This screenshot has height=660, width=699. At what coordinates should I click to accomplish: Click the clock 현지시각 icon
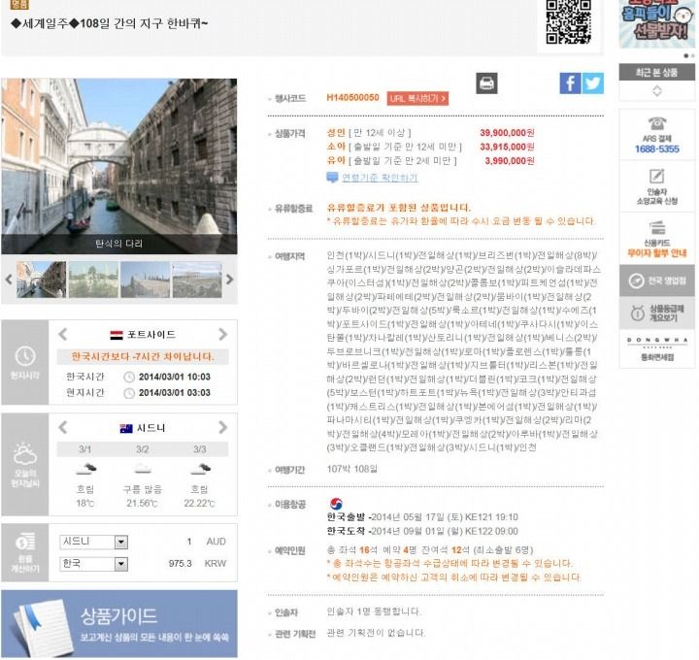coord(25,356)
